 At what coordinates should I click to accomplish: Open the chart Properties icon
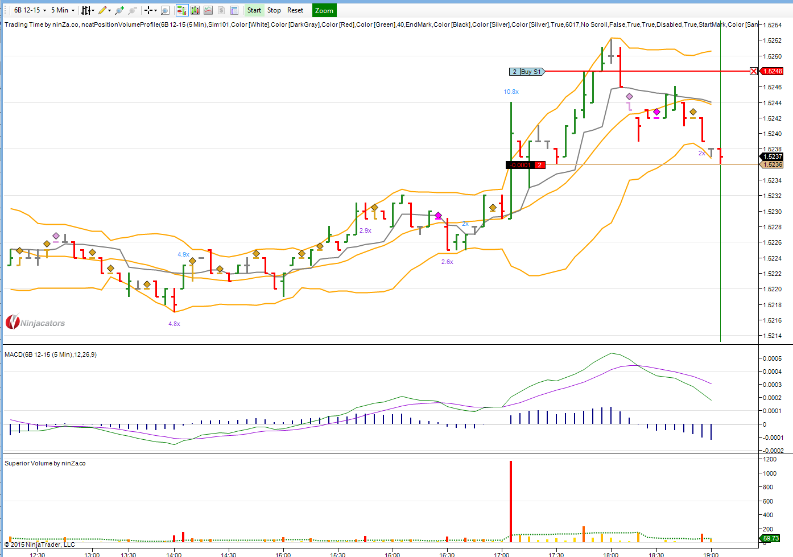234,10
